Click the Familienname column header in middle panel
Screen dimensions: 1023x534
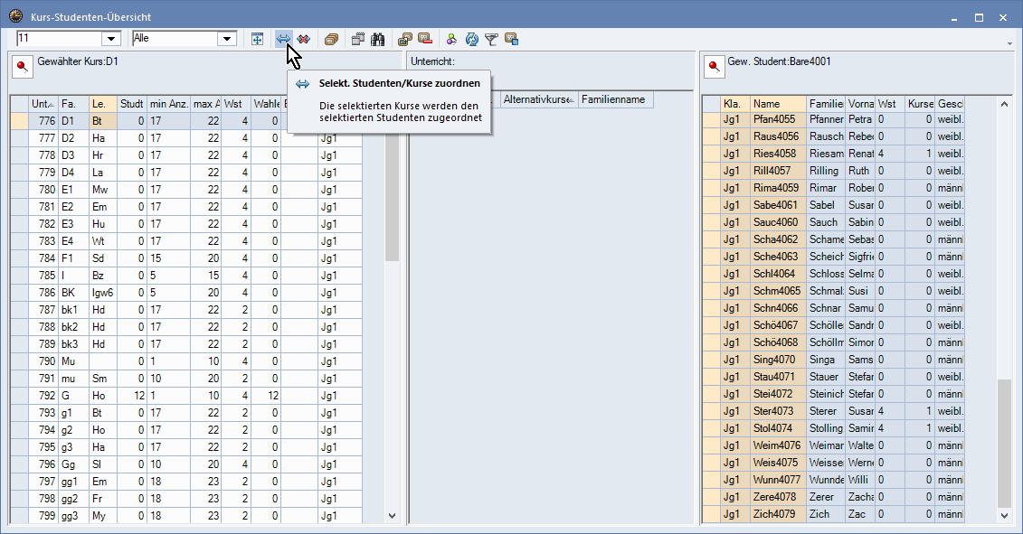pos(615,99)
